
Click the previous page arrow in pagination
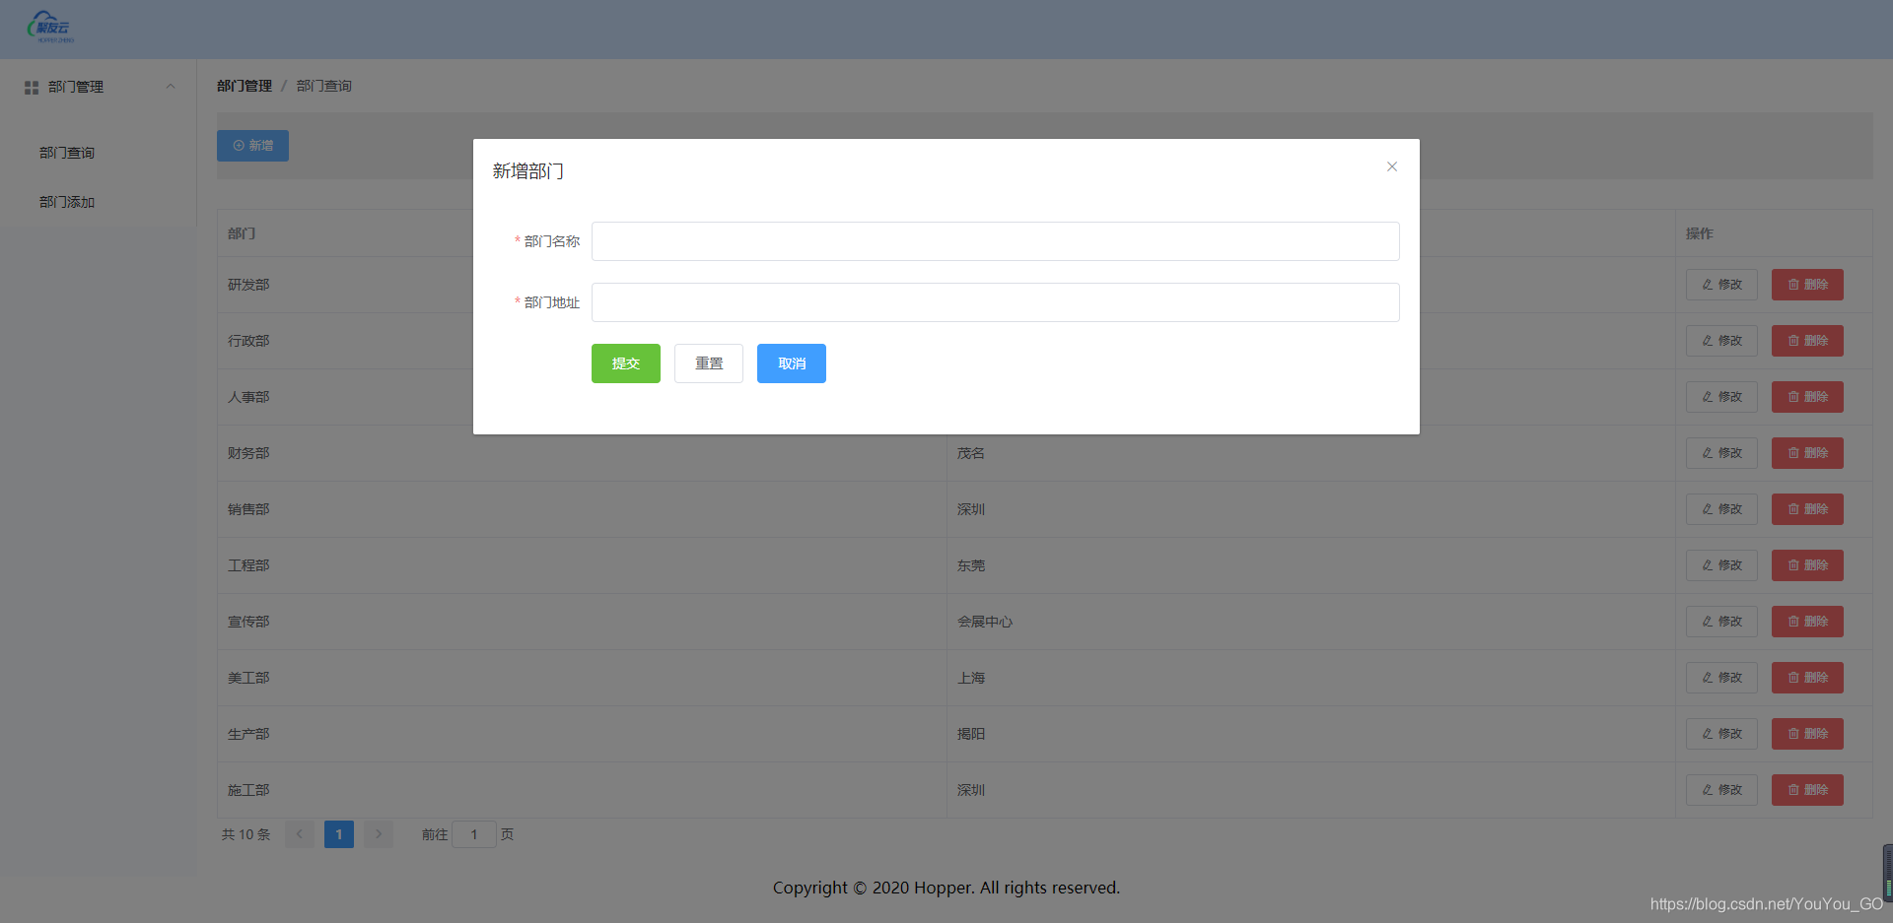pos(299,834)
